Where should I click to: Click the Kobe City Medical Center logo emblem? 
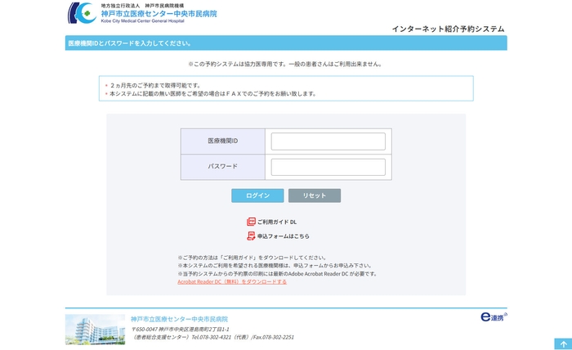pyautogui.click(x=81, y=13)
